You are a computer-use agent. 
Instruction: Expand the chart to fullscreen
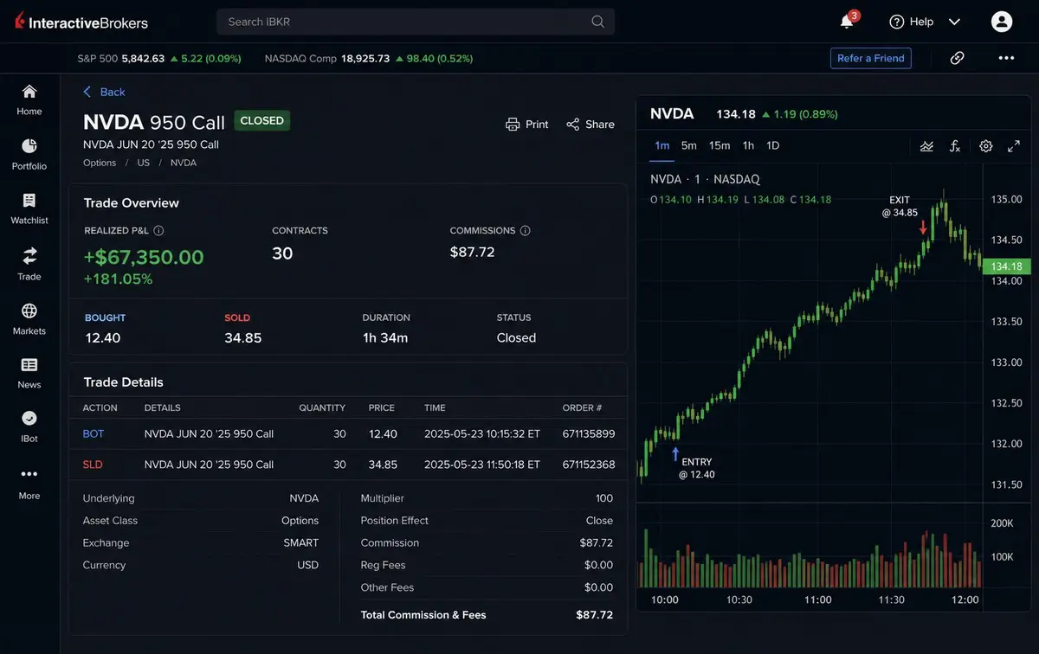point(1014,146)
